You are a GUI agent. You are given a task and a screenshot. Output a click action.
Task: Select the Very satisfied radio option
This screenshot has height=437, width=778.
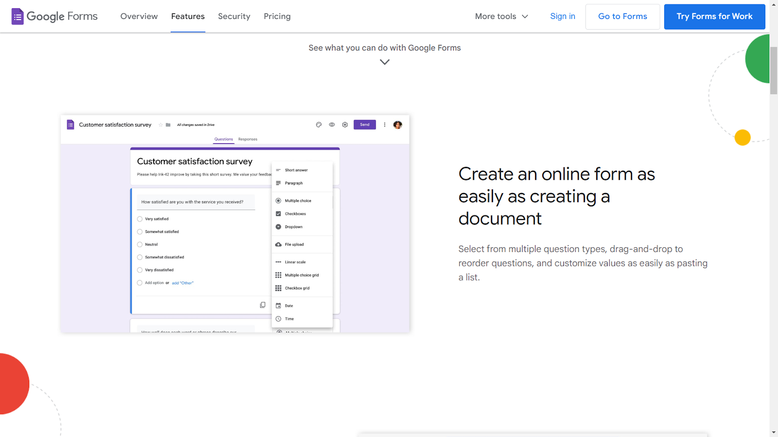point(140,219)
